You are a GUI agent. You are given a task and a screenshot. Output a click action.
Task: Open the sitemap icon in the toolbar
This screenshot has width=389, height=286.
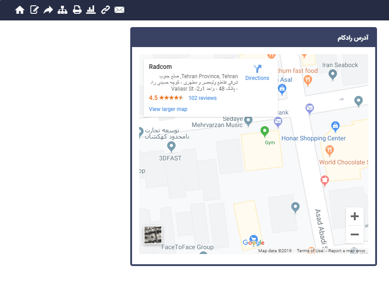(x=63, y=9)
